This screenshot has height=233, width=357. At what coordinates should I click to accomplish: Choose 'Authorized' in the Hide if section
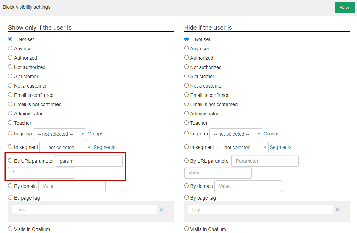(x=187, y=58)
